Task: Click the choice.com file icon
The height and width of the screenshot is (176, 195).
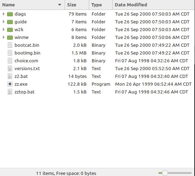Action: tap(10, 61)
